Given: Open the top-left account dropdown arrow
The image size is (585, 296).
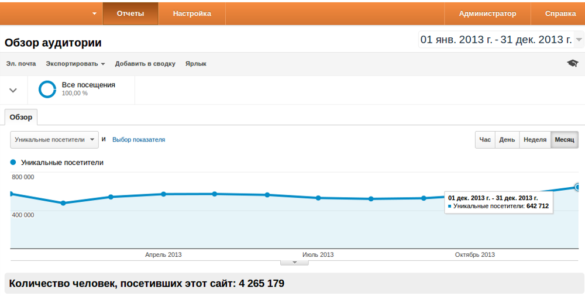Looking at the screenshot, I should [94, 13].
